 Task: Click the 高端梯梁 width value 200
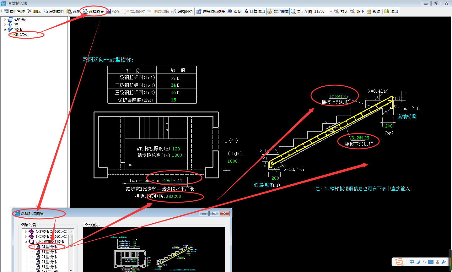(x=389, y=126)
